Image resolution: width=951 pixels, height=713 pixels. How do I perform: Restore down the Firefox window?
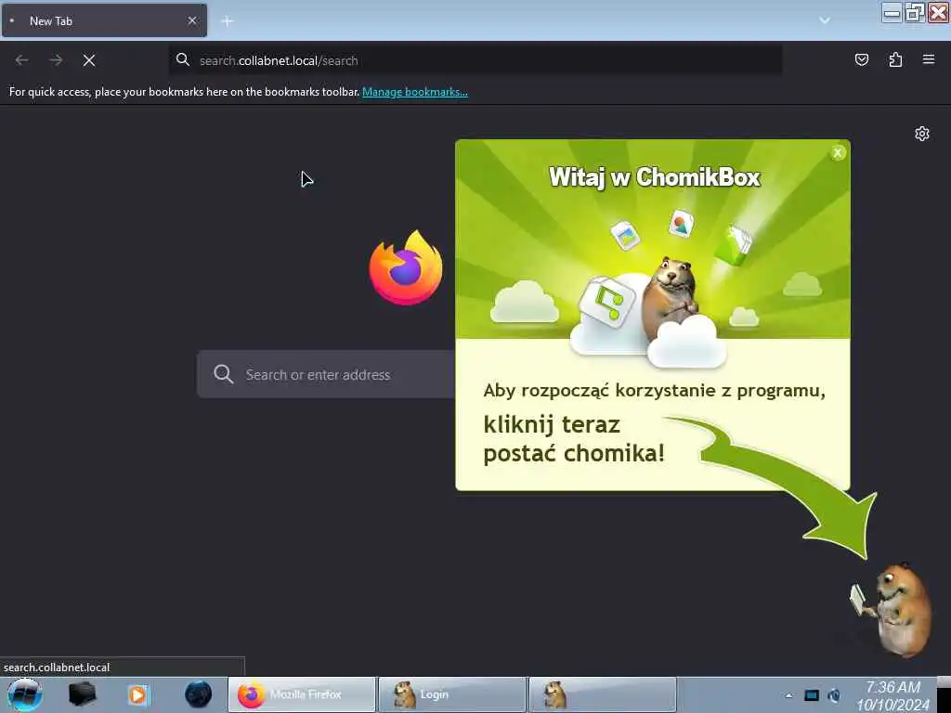click(x=915, y=12)
